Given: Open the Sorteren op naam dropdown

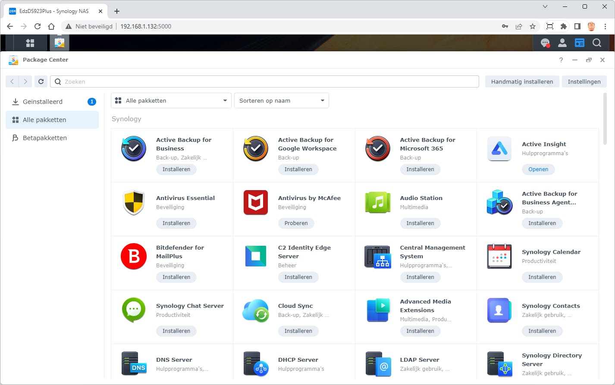Looking at the screenshot, I should tap(282, 100).
